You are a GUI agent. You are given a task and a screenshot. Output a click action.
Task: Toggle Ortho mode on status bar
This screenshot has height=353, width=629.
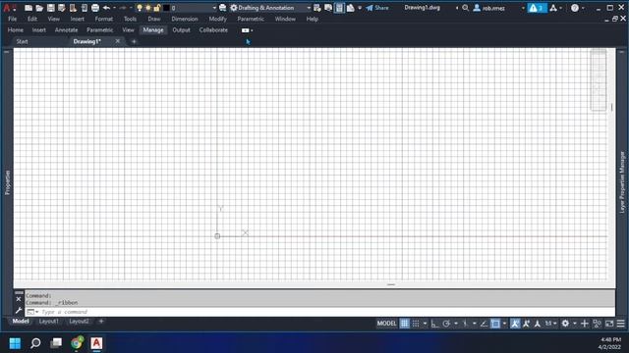click(x=434, y=324)
